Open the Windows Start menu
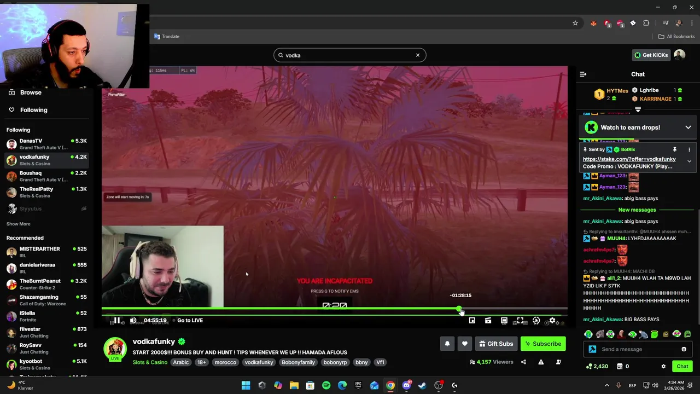The height and width of the screenshot is (394, 700). point(246,385)
